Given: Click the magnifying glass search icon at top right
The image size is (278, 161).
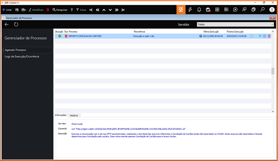Looking at the screenshot, I should [x=262, y=10].
